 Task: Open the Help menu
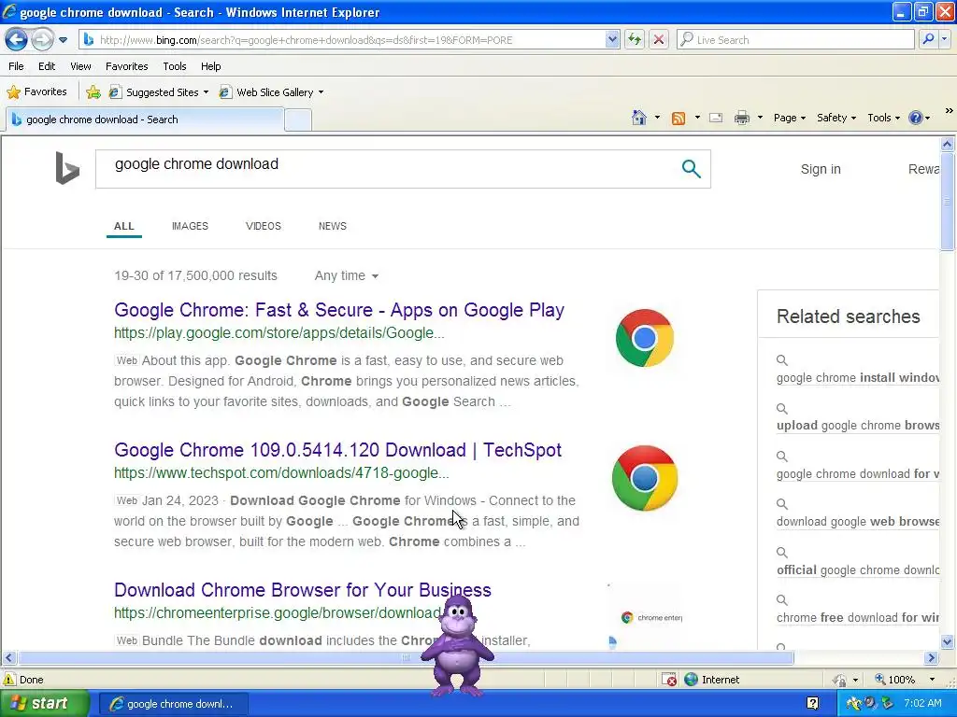pyautogui.click(x=210, y=66)
